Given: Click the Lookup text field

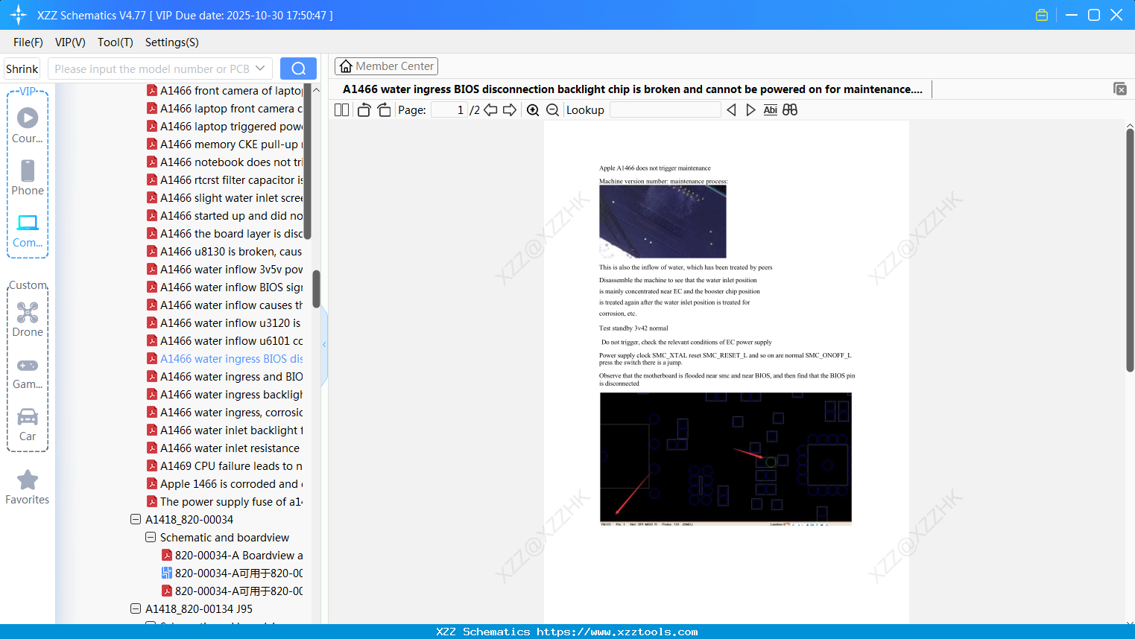Looking at the screenshot, I should point(665,110).
